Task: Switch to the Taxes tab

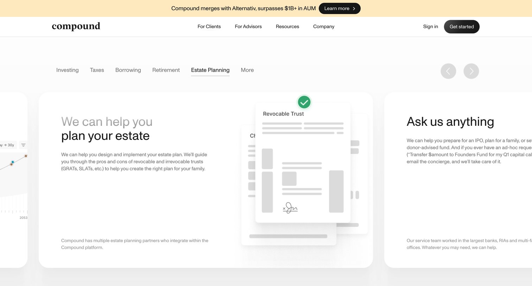Action: coord(97,70)
